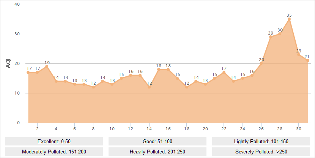Click the x-axis label 2
The width and height of the screenshot is (315, 158).
pyautogui.click(x=37, y=129)
